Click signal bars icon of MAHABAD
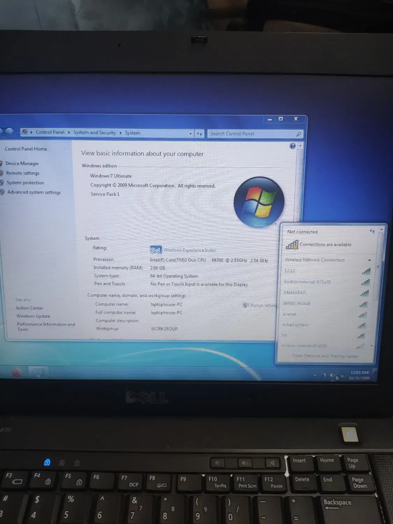This screenshot has width=393, height=524. coord(364,293)
